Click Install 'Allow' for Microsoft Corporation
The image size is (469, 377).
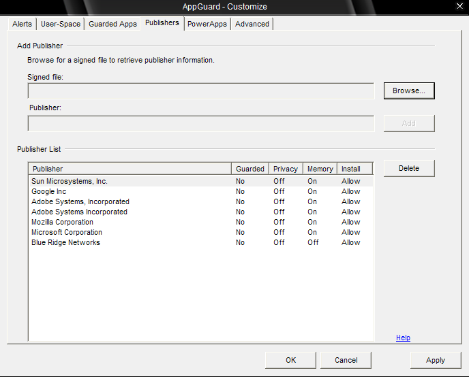coord(351,232)
